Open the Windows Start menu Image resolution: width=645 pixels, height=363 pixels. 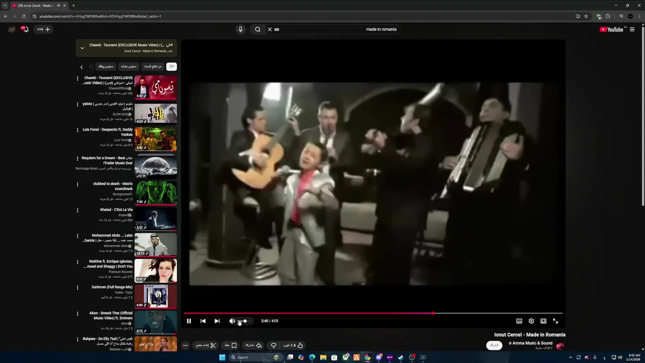pos(222,357)
